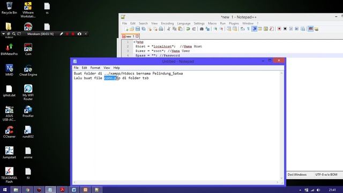The width and height of the screenshot is (343, 193).
Task: Toggle spell-check ABC icon in Notepad++ toolbar
Action: 310,29
